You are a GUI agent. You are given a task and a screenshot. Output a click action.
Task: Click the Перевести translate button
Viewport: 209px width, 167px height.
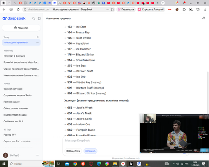click(x=126, y=10)
